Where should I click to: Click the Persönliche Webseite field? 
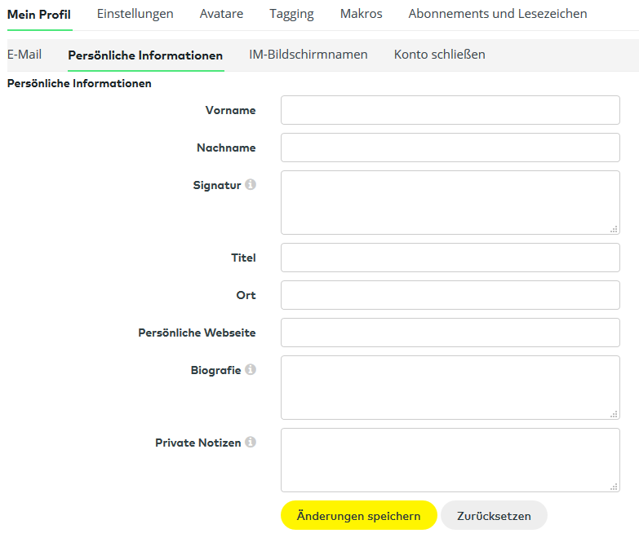pyautogui.click(x=450, y=333)
